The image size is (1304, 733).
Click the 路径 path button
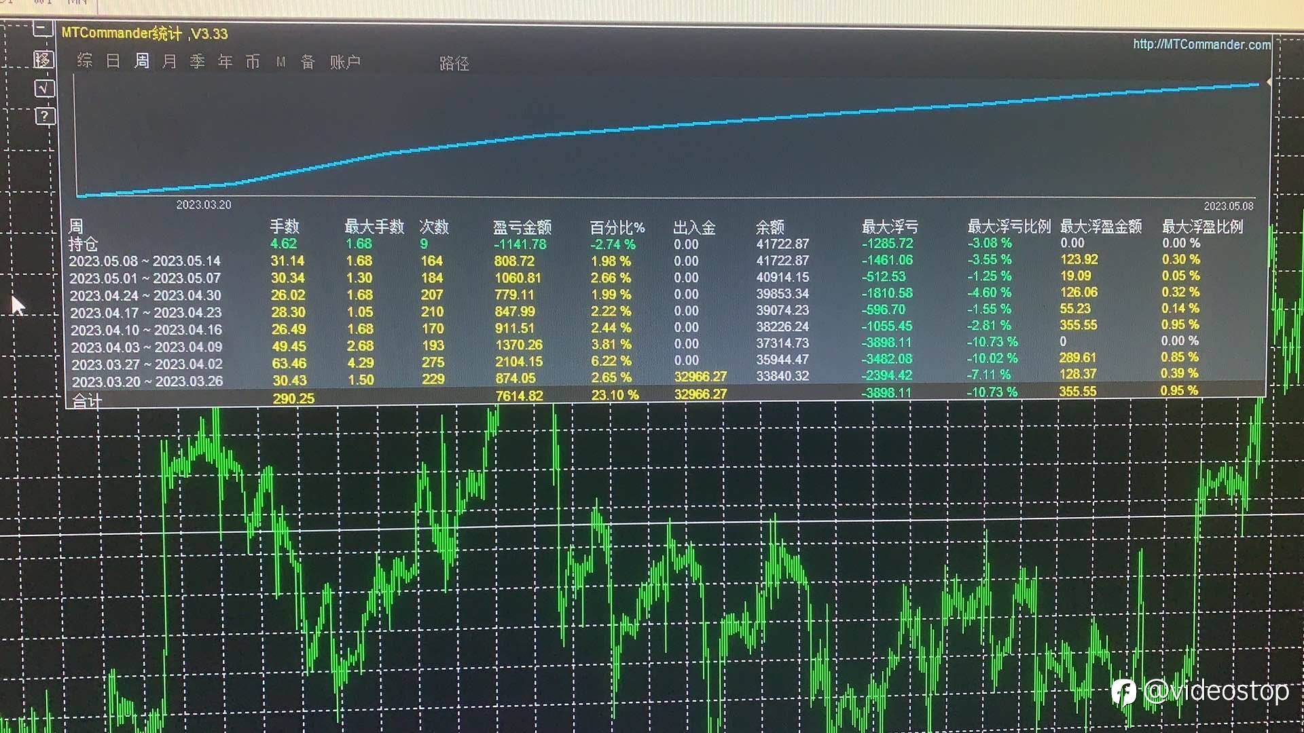(x=454, y=64)
